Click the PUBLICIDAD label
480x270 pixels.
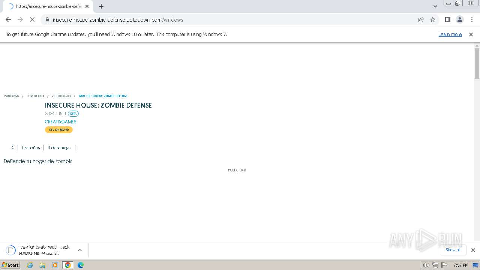coord(237,170)
